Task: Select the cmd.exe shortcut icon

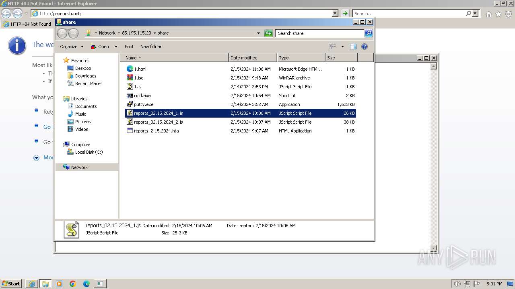Action: point(130,96)
